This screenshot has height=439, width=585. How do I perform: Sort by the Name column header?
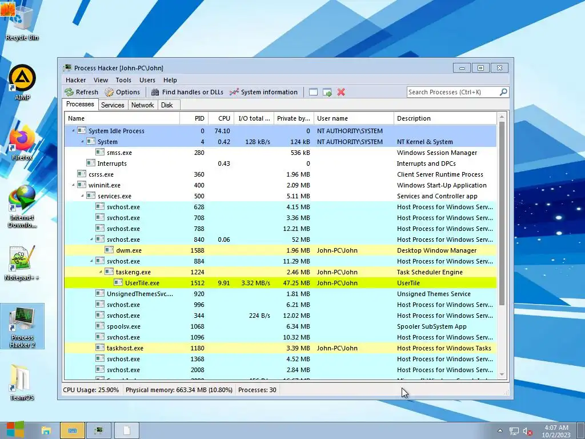point(122,118)
